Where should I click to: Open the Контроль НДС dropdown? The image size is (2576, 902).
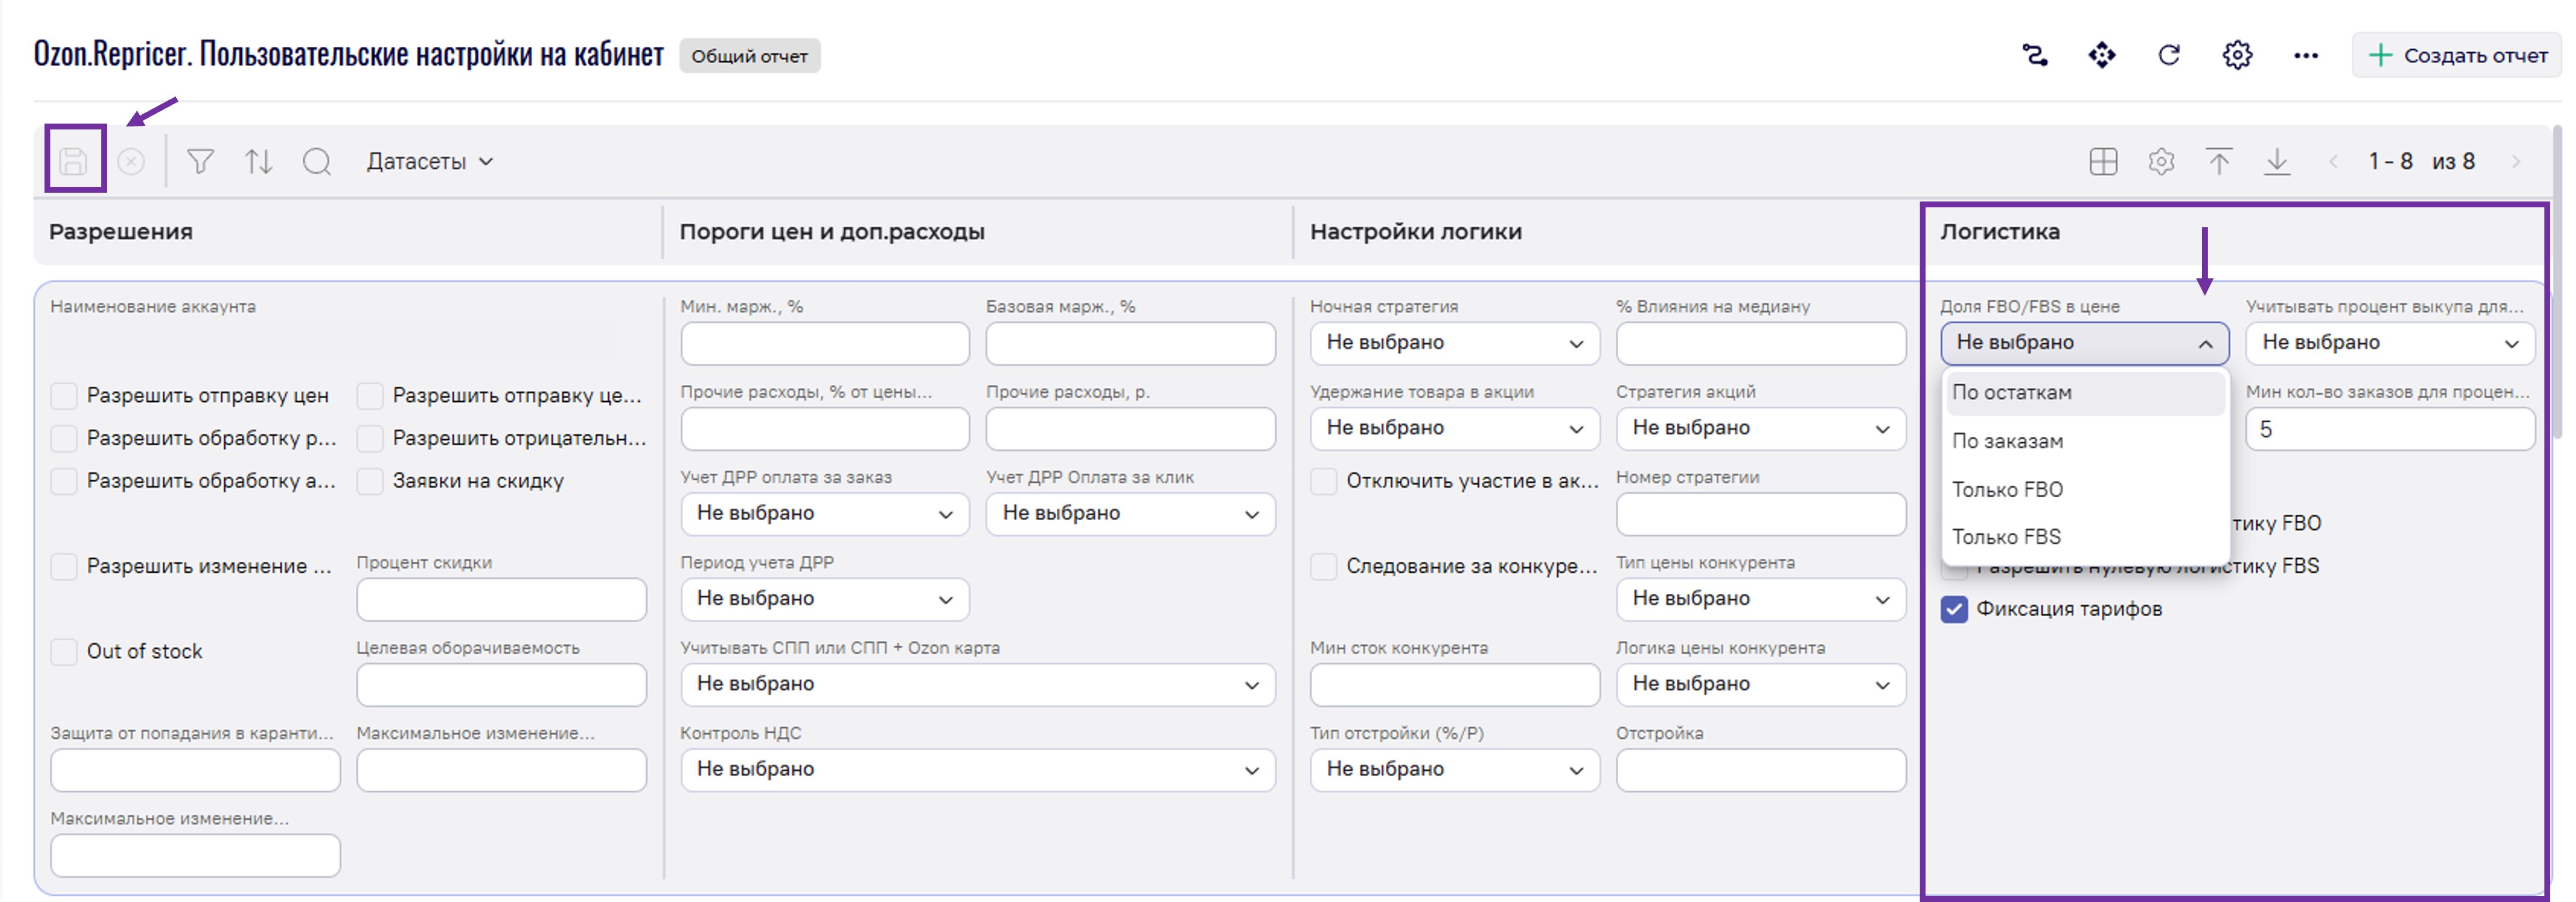tap(977, 769)
